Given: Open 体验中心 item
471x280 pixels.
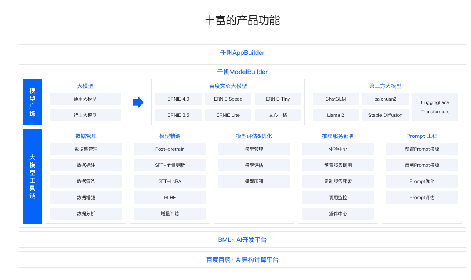Looking at the screenshot, I should coord(338,149).
